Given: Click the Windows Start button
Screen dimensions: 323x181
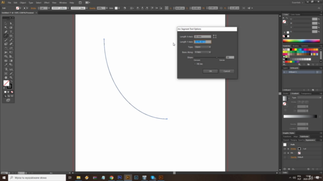Looking at the screenshot, I should (x=4, y=177).
